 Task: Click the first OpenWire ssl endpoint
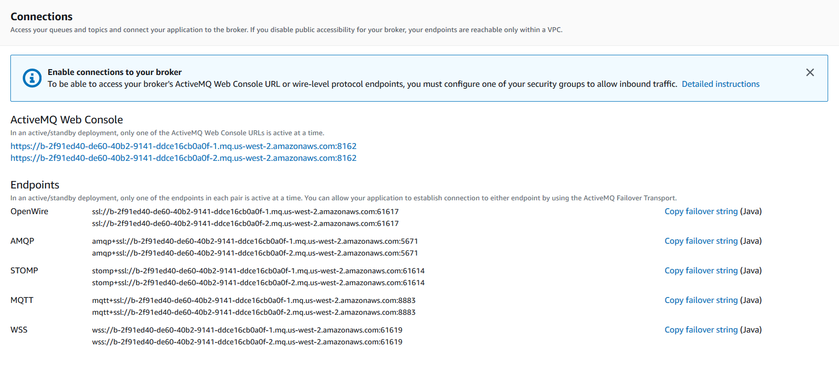point(245,212)
